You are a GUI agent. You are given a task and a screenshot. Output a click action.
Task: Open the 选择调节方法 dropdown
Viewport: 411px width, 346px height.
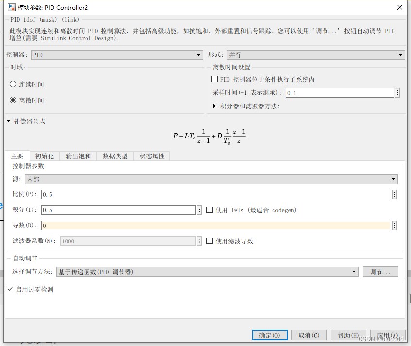207,272
